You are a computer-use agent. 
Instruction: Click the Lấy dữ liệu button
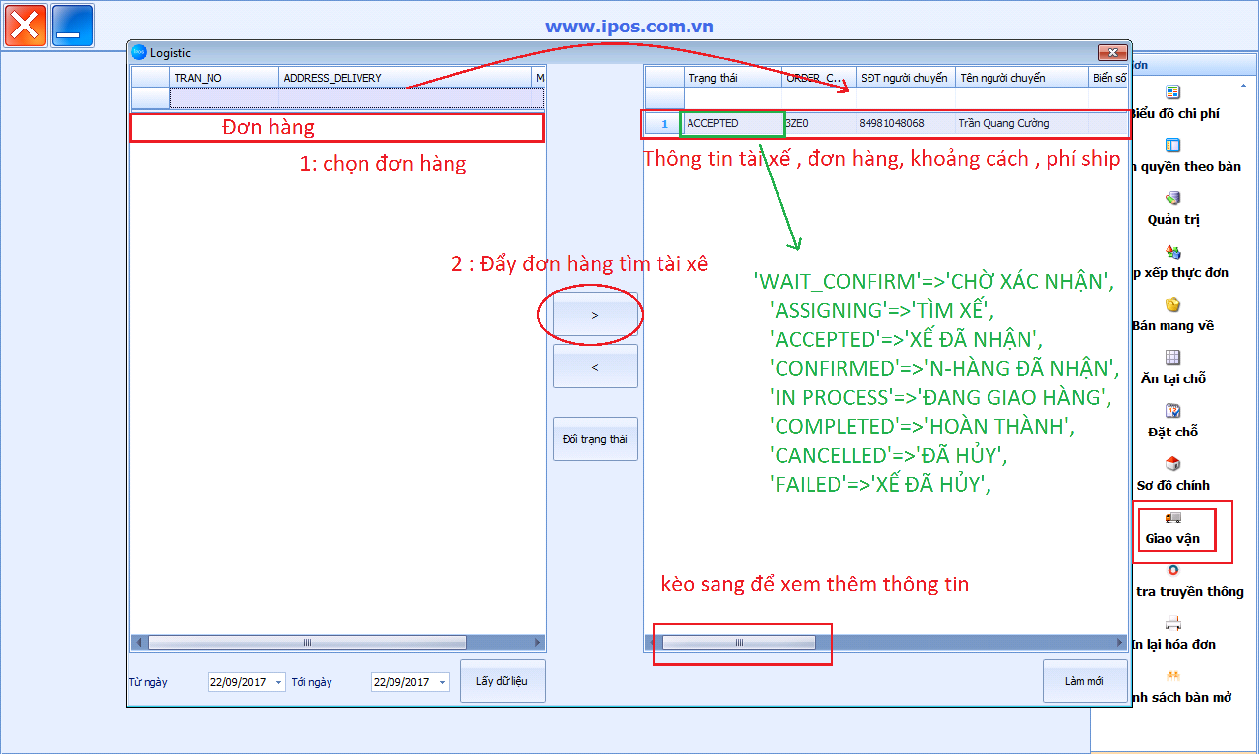click(502, 681)
